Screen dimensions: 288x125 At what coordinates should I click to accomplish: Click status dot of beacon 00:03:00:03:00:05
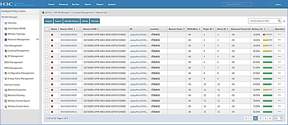[x=52, y=46]
